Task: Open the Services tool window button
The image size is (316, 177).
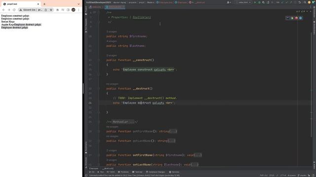Action: point(174,172)
